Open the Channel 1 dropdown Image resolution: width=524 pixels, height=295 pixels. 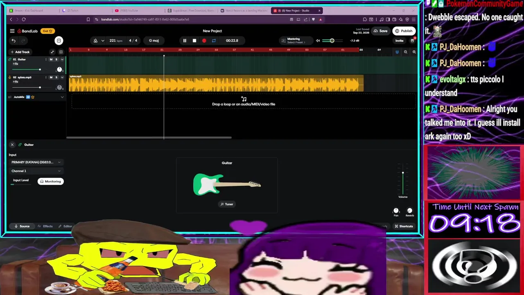pyautogui.click(x=36, y=171)
